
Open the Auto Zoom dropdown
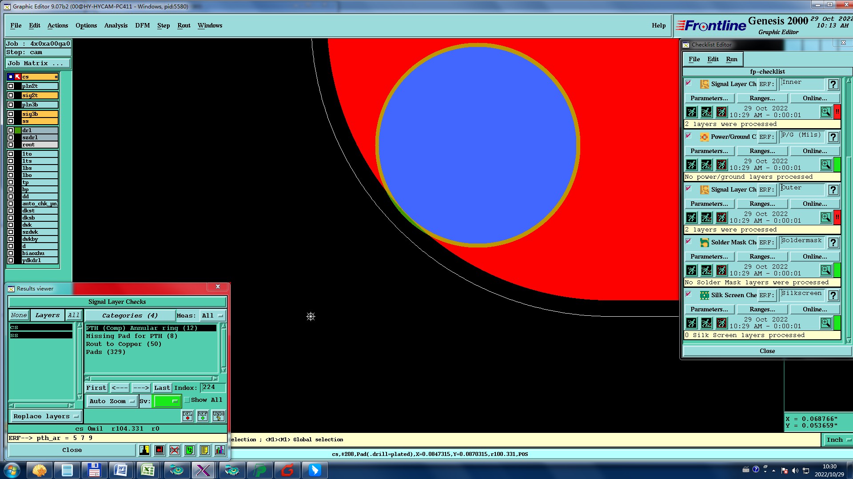pos(112,401)
